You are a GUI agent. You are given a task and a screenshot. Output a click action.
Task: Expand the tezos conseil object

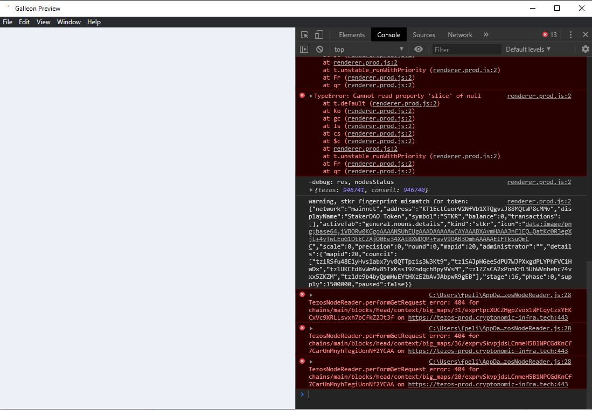click(311, 190)
